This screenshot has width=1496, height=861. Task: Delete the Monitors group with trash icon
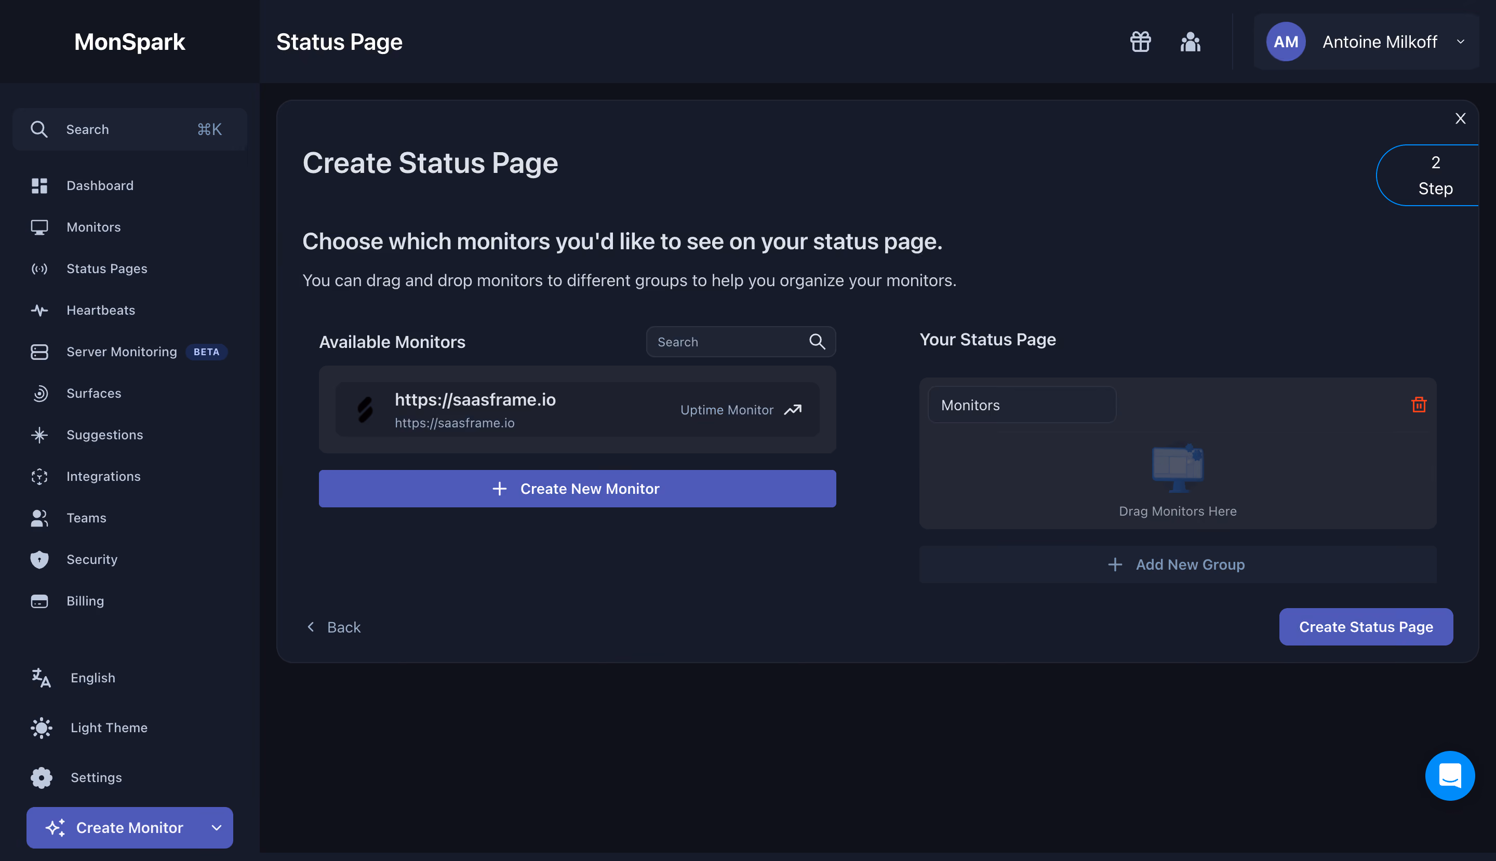1419,405
